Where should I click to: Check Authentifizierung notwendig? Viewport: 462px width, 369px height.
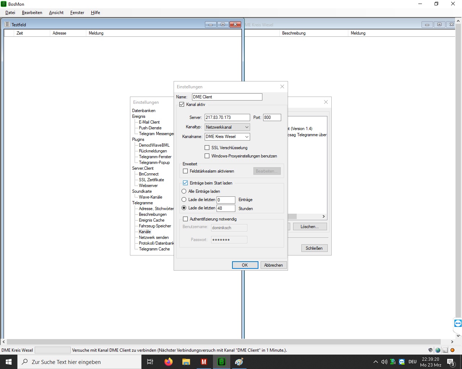click(x=185, y=219)
